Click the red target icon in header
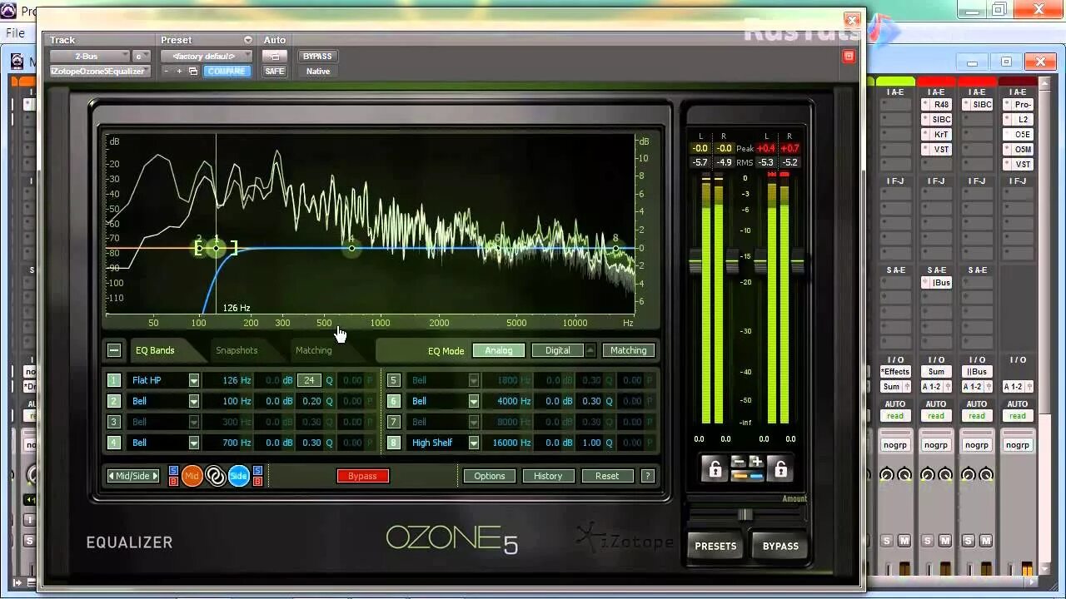This screenshot has width=1066, height=599. [849, 56]
